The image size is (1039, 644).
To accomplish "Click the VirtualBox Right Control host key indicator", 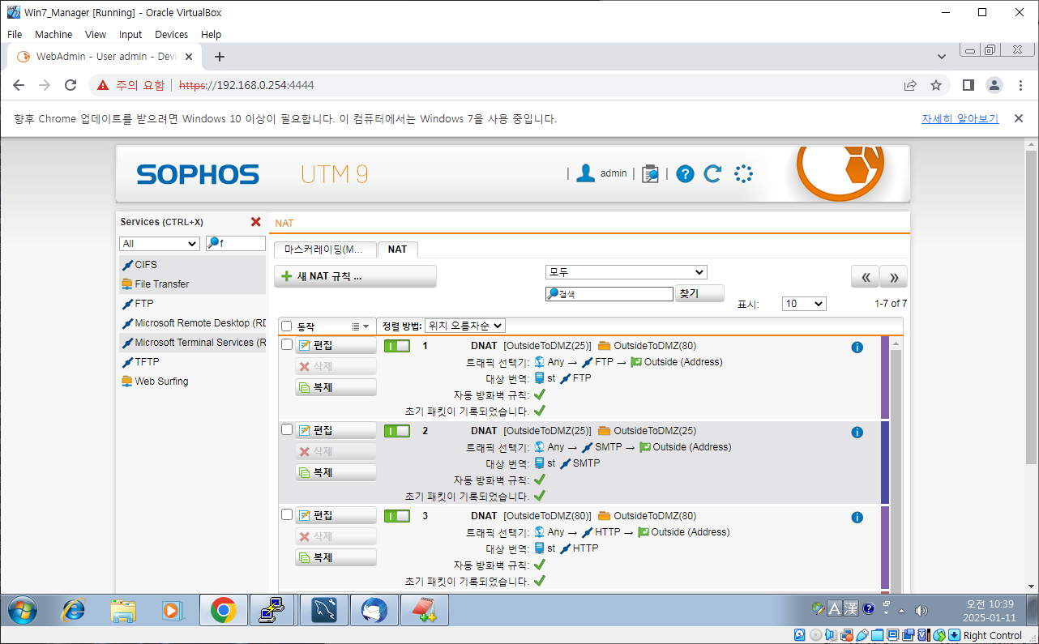I will pos(992,635).
